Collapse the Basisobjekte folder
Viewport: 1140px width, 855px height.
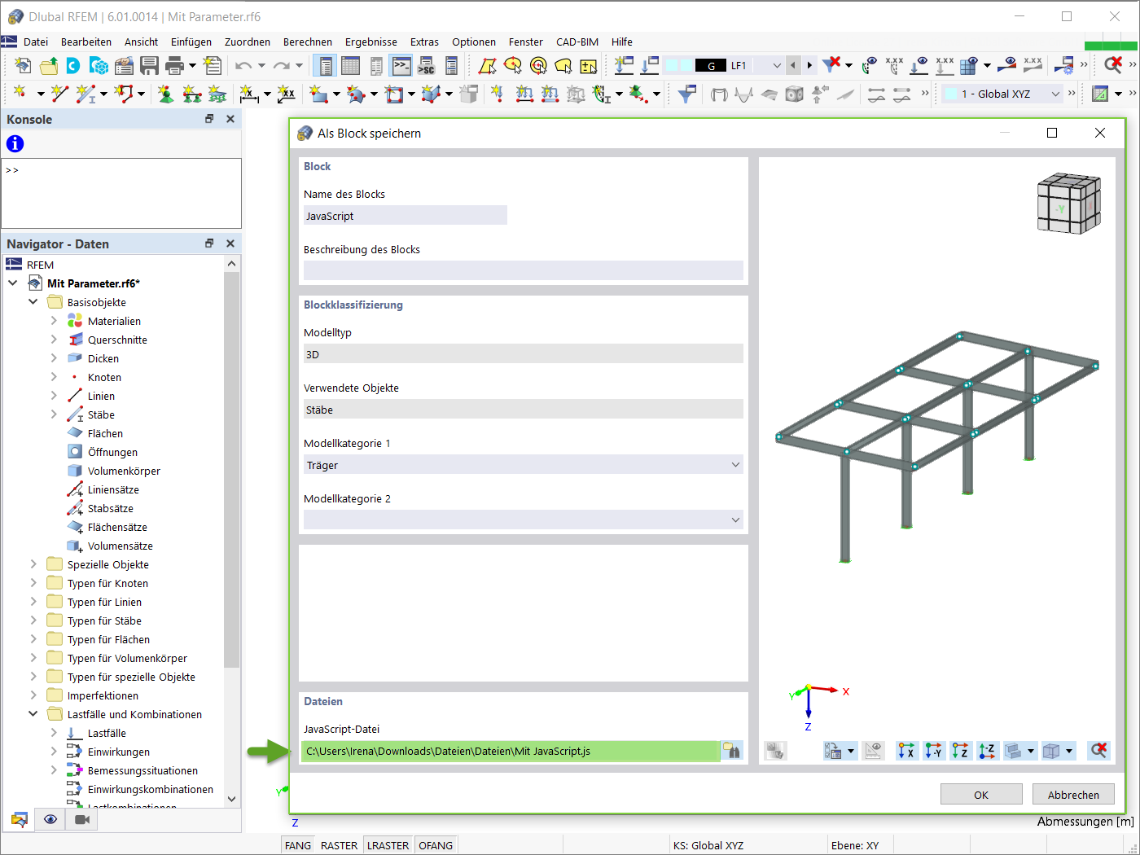point(33,302)
